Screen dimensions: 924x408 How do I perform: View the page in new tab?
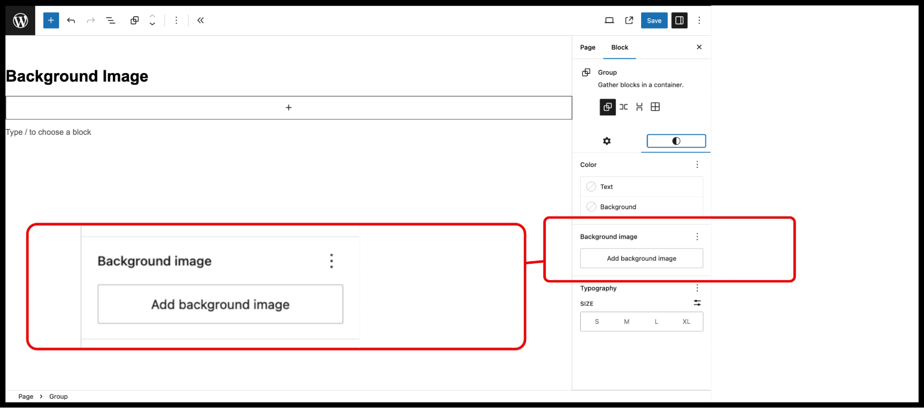pyautogui.click(x=629, y=20)
